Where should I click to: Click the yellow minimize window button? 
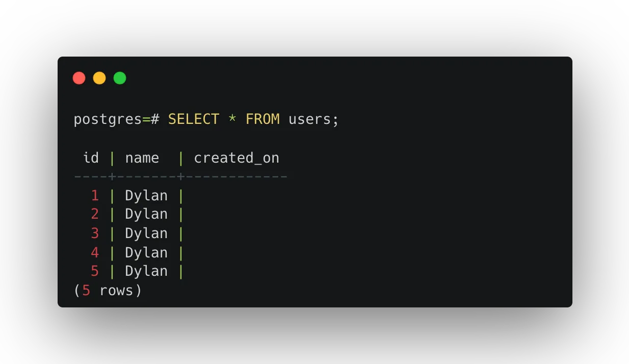point(99,78)
